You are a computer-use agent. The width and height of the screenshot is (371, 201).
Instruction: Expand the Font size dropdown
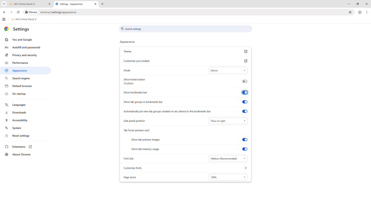[228, 159]
